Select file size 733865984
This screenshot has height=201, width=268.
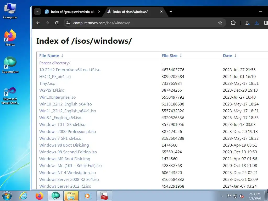[172, 83]
